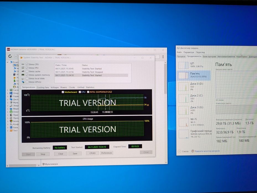This screenshot has height=193, width=257.
Task: Click the Clear button
Action: click(61, 154)
